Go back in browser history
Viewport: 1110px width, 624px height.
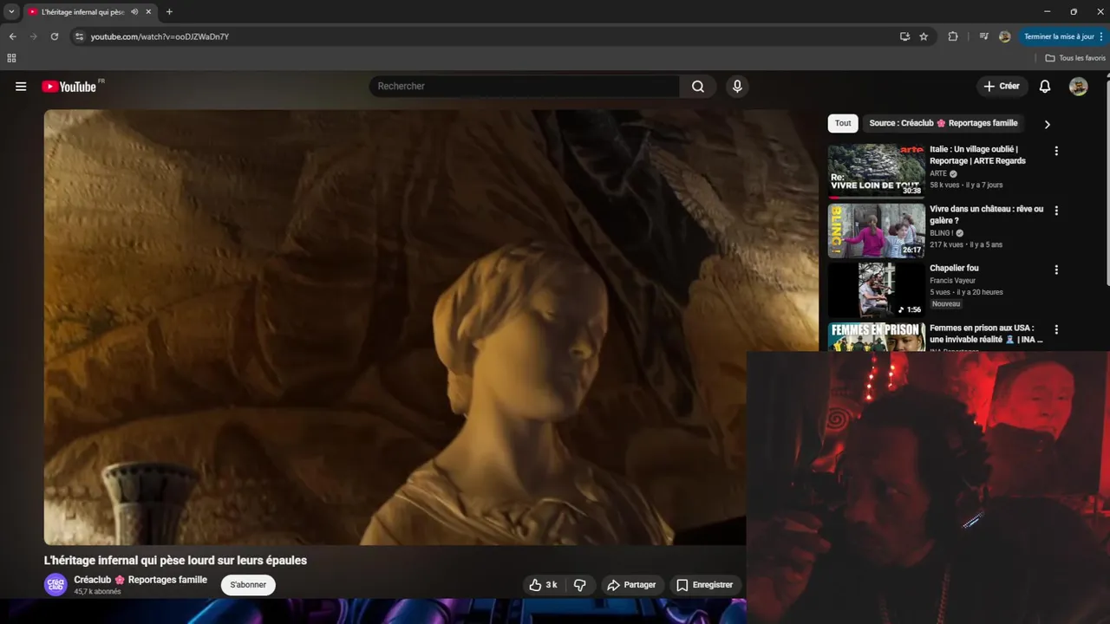pyautogui.click(x=12, y=36)
